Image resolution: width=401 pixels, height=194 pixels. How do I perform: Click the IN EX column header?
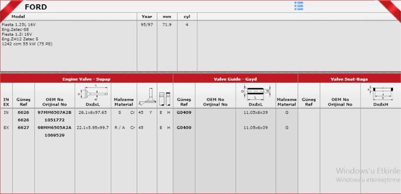point(6,102)
